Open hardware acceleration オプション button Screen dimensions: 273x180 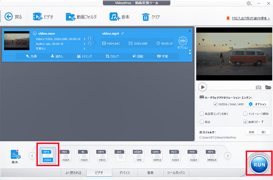(x=258, y=104)
